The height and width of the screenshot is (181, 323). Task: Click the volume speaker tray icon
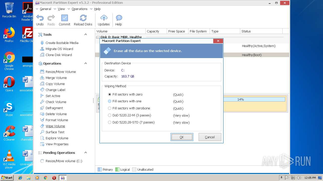(299, 178)
